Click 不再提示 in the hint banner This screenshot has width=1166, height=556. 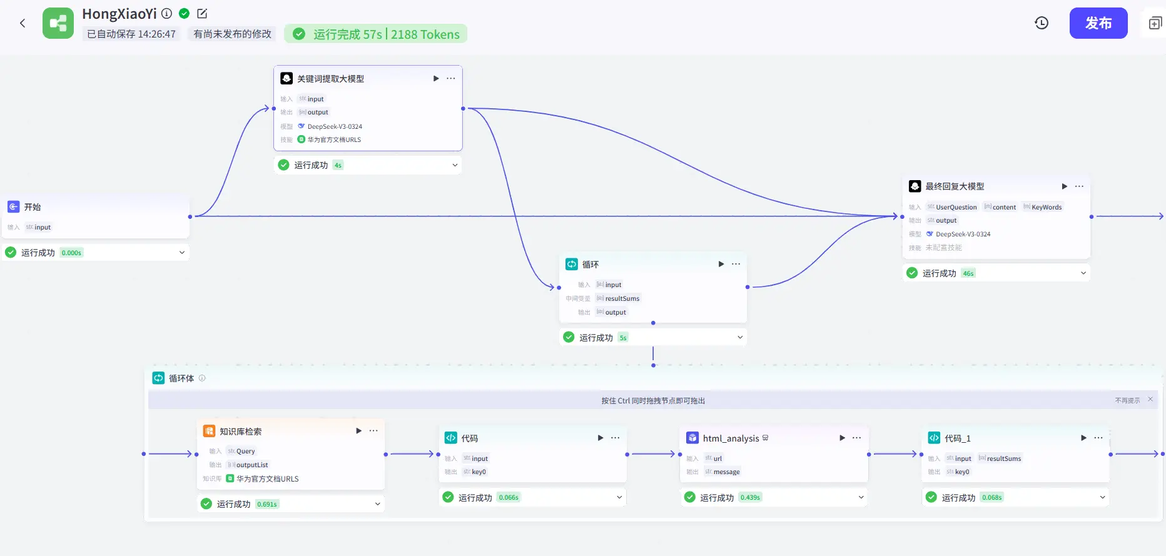(x=1127, y=400)
